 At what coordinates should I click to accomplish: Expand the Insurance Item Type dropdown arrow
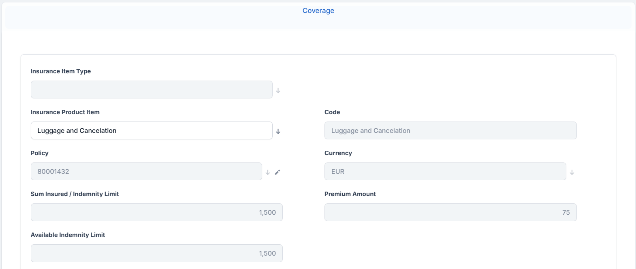(x=278, y=90)
